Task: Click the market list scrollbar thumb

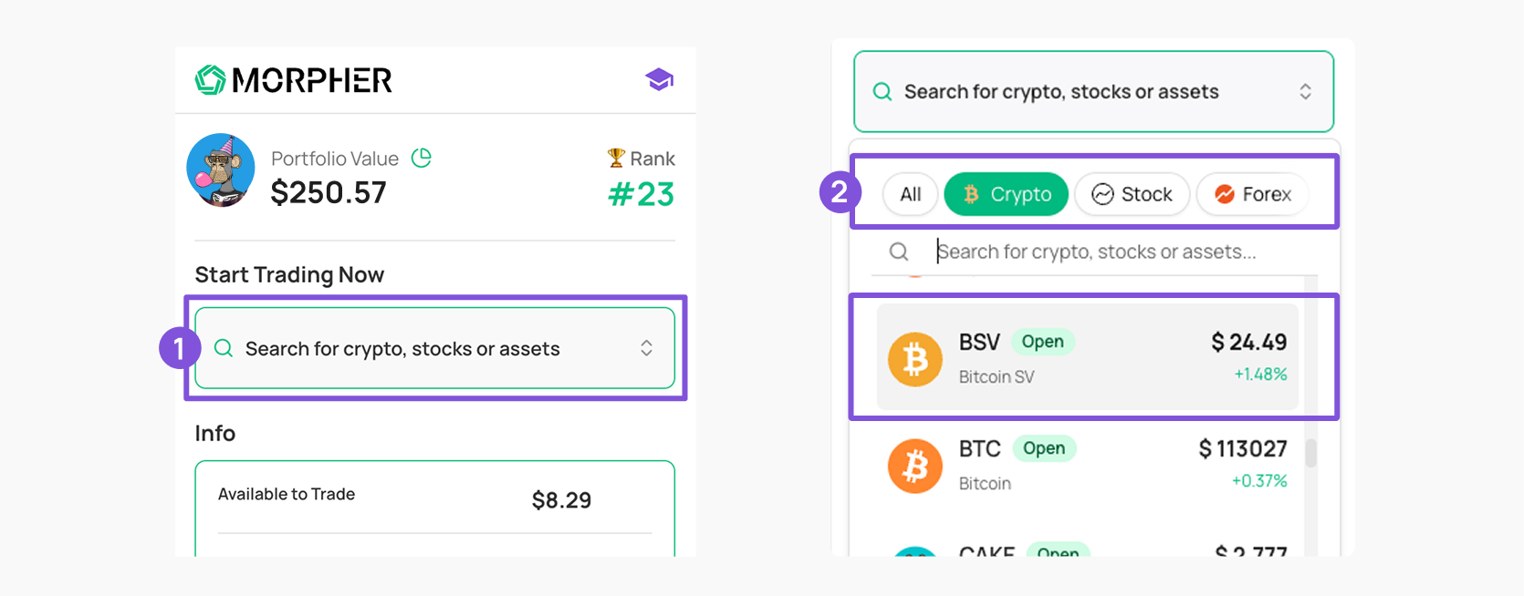Action: (1310, 453)
